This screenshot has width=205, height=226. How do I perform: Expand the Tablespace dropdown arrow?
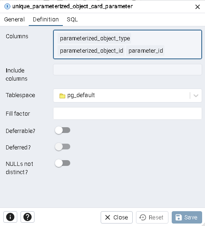[x=196, y=96]
